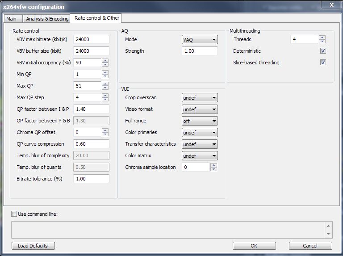Screen dimensions: 343x256
Task: Open the Crop overscan dropdown
Action: (x=200, y=97)
